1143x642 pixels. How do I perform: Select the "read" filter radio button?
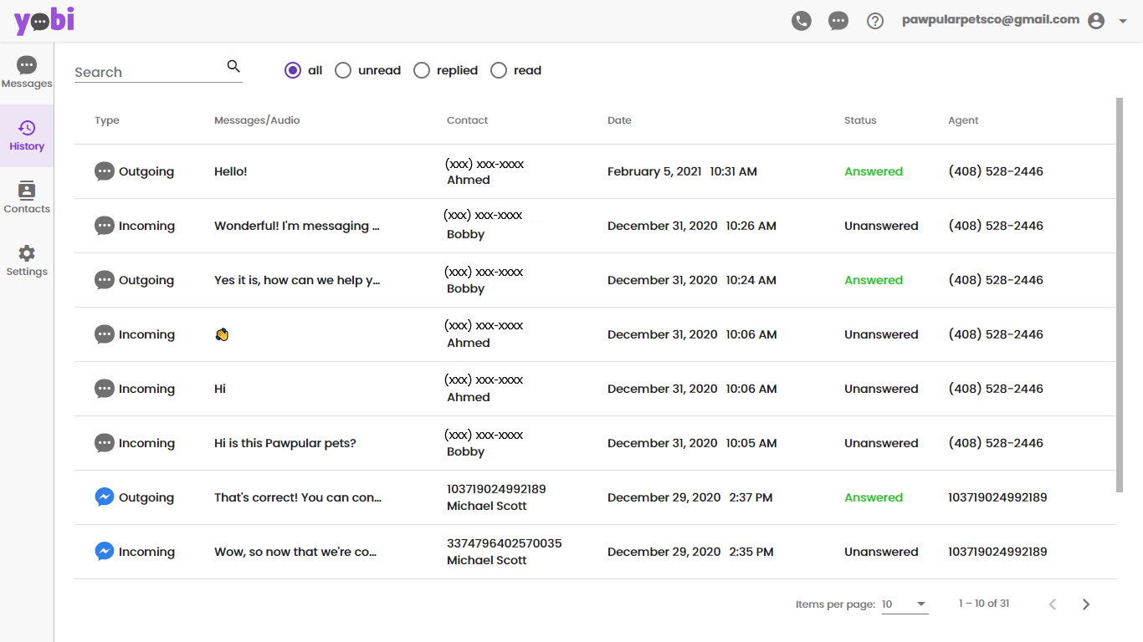[499, 70]
